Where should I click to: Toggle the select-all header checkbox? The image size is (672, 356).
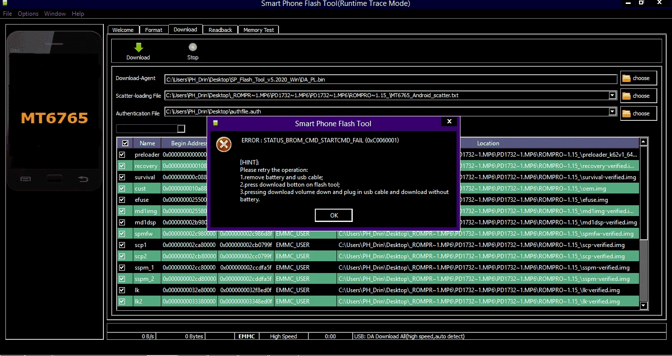[125, 143]
